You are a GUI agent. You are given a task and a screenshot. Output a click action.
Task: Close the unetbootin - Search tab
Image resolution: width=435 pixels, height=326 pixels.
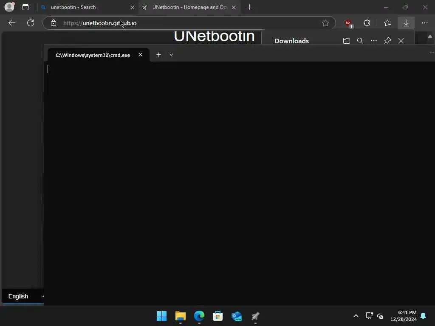(133, 8)
